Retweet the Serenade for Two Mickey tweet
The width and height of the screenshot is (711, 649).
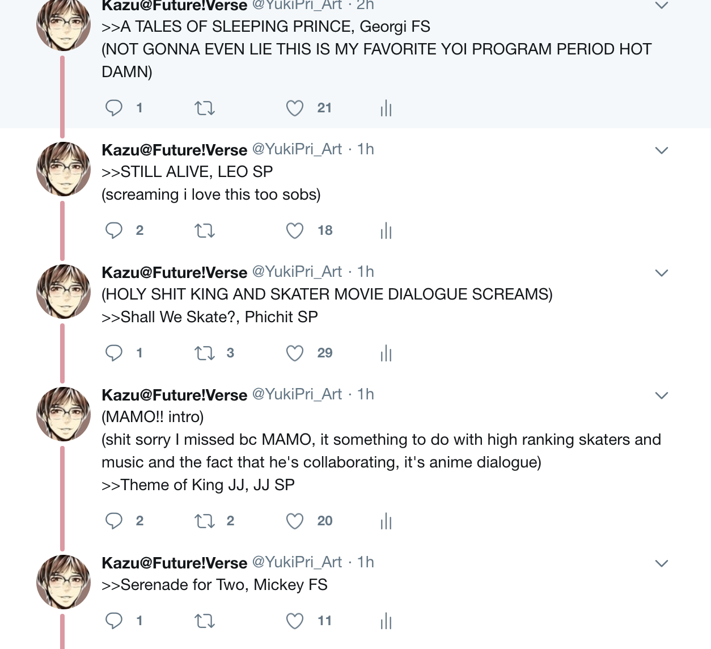click(x=205, y=621)
